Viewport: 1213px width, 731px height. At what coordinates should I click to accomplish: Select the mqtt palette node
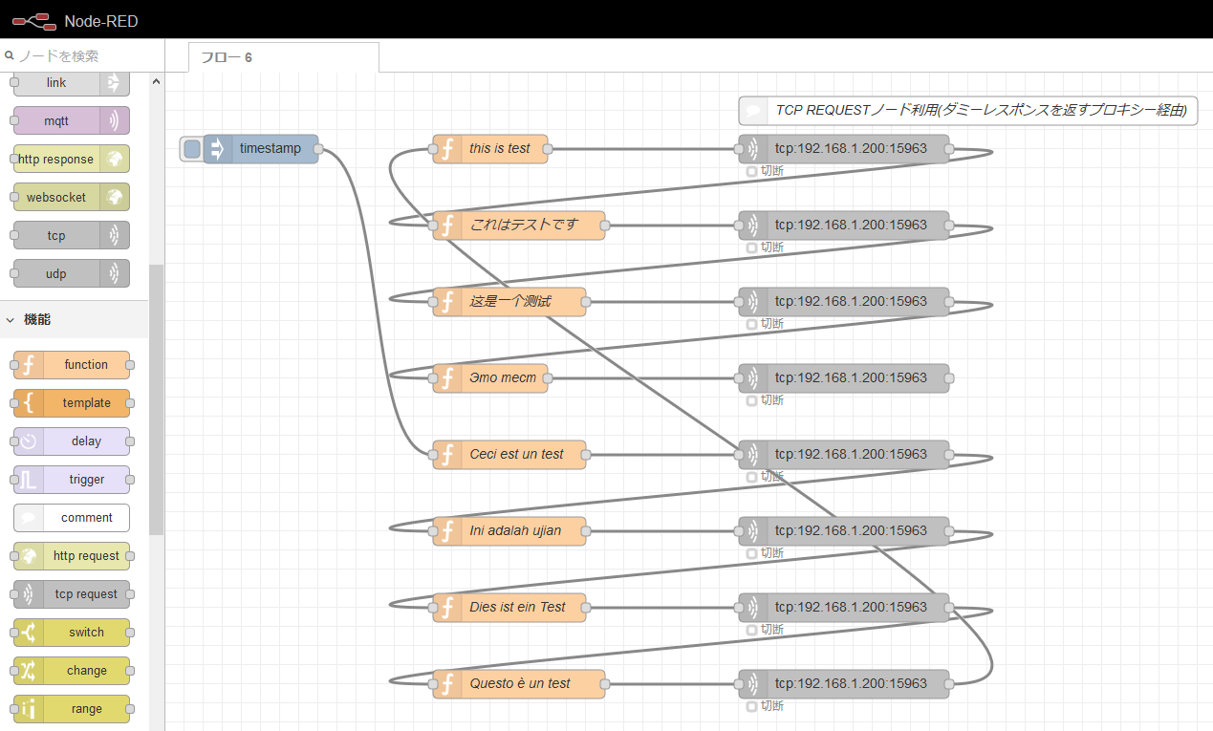[x=72, y=120]
